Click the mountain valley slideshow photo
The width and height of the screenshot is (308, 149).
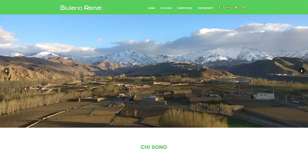(154, 71)
